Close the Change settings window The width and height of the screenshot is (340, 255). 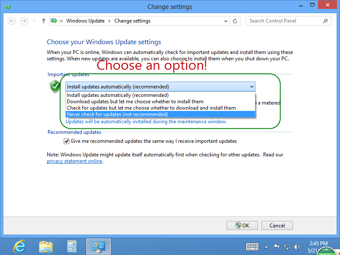coord(327,5)
